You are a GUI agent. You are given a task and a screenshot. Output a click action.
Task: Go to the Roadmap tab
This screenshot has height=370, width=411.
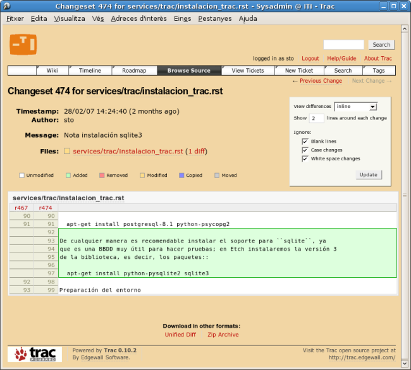134,70
